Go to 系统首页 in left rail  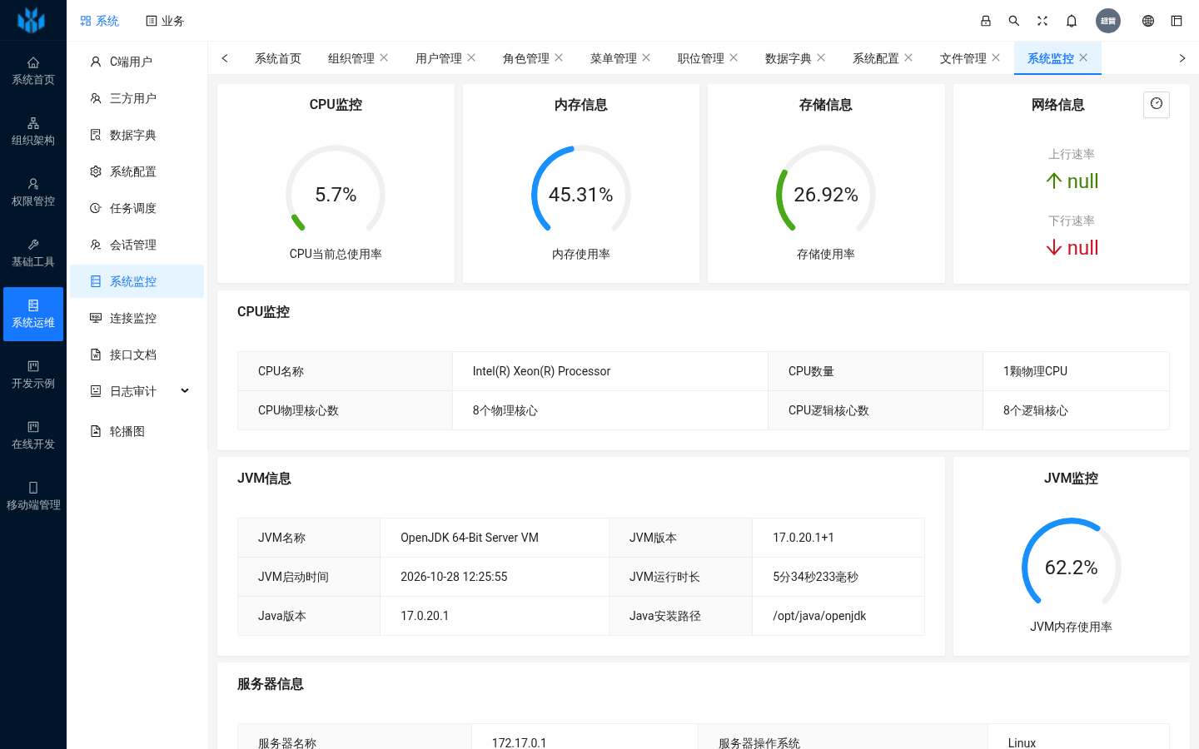[33, 71]
